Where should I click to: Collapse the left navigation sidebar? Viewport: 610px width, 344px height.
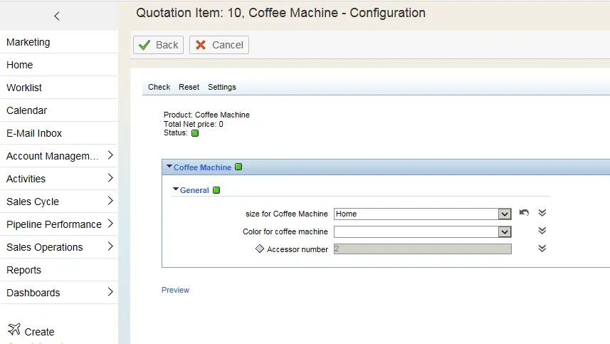pos(57,16)
